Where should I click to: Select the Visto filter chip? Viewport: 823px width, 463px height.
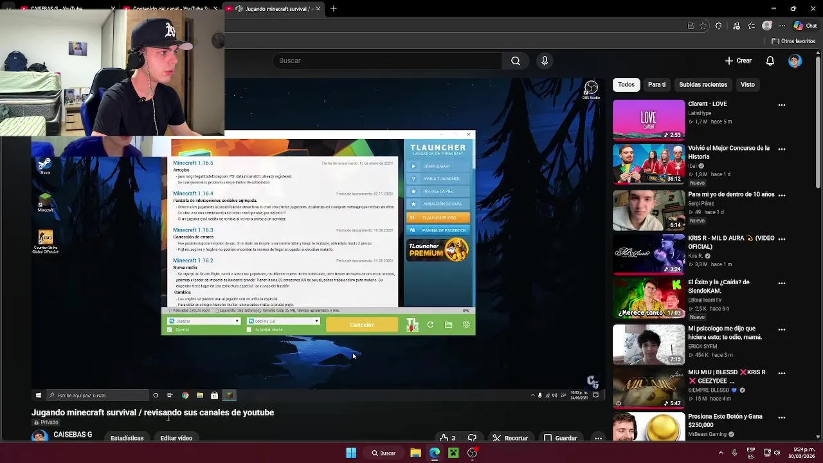pyautogui.click(x=748, y=84)
